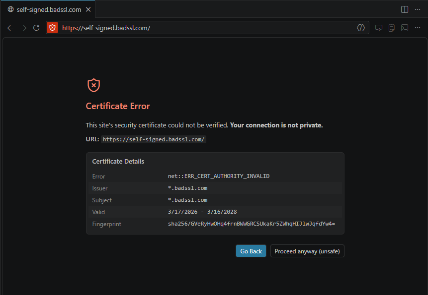This screenshot has height=295, width=428.
Task: Open the toolbar overflow menu with three dots
Action: coord(418,28)
